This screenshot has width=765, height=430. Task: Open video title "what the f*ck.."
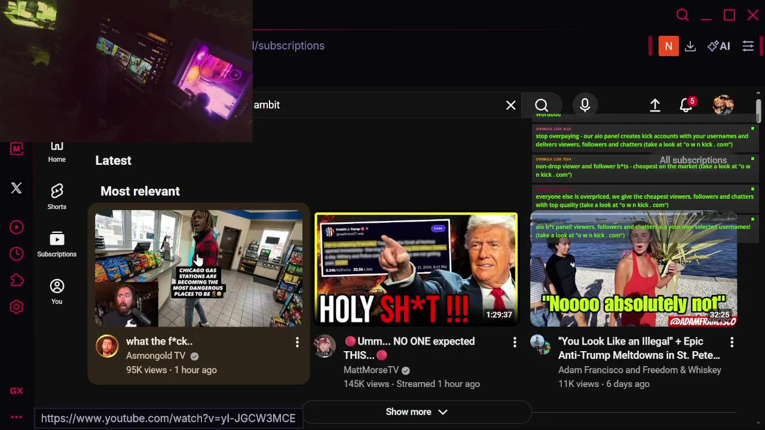(x=159, y=342)
